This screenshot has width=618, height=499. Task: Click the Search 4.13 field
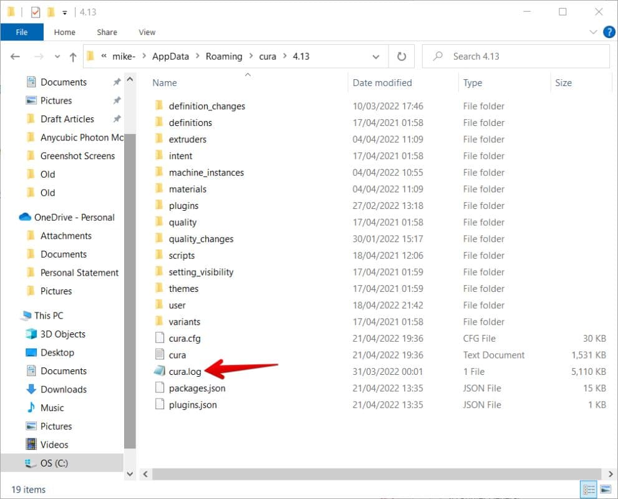point(516,56)
